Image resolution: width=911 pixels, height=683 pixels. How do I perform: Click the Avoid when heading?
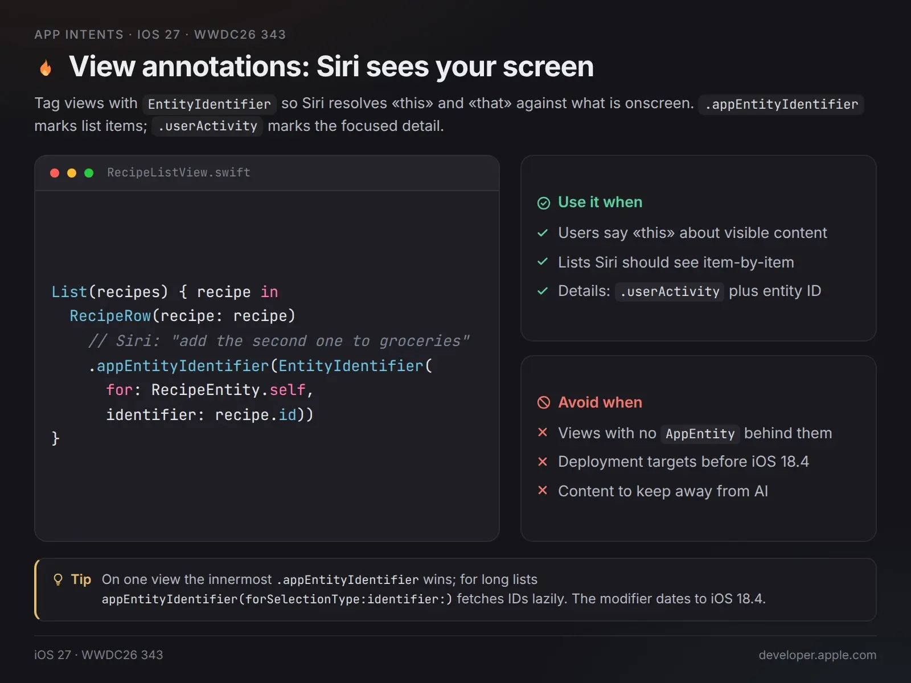pyautogui.click(x=600, y=402)
